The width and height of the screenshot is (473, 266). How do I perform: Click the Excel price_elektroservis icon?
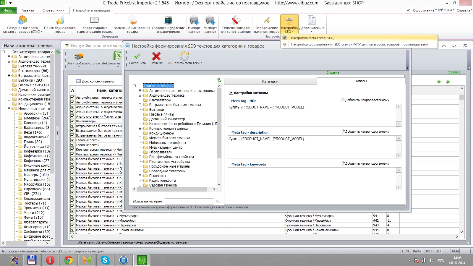pyautogui.click(x=118, y=56)
